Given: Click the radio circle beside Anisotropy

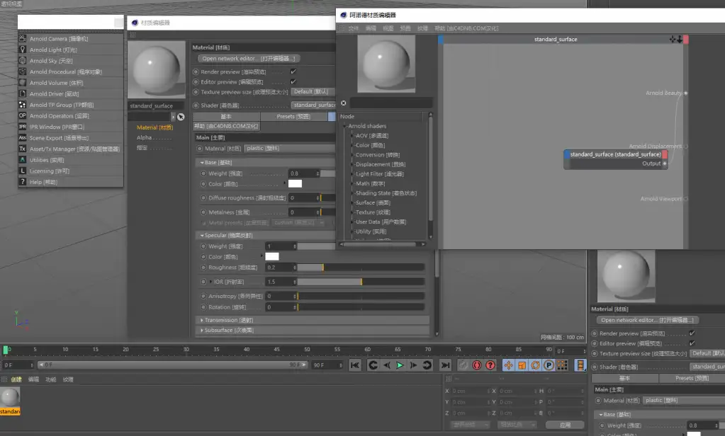Looking at the screenshot, I should tap(203, 296).
